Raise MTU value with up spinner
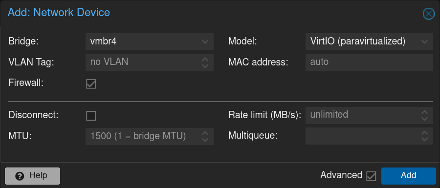 (205, 133)
